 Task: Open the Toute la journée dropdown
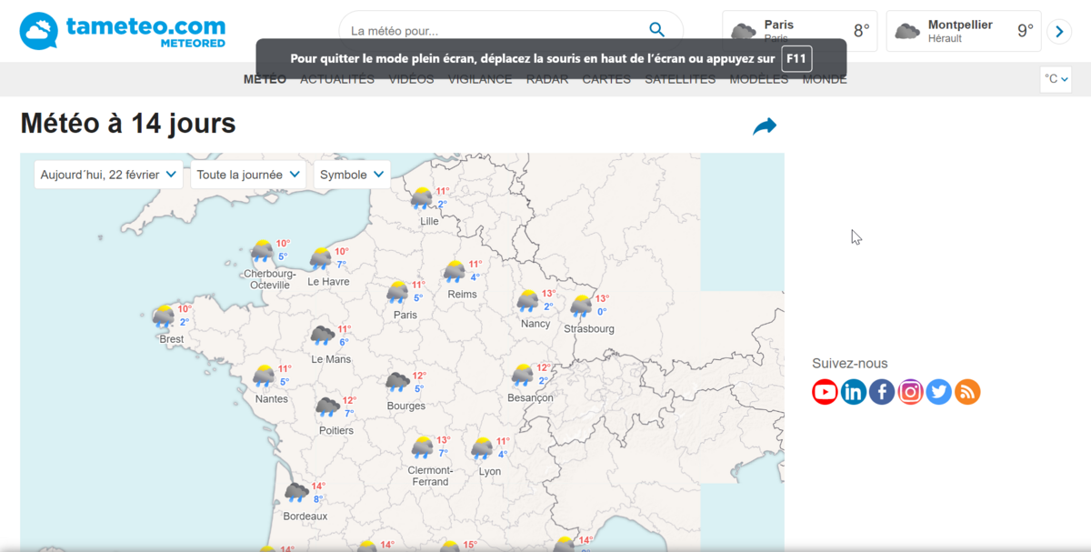point(248,175)
